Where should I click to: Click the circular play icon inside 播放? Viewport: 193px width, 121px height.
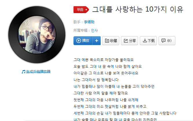click(x=78, y=41)
